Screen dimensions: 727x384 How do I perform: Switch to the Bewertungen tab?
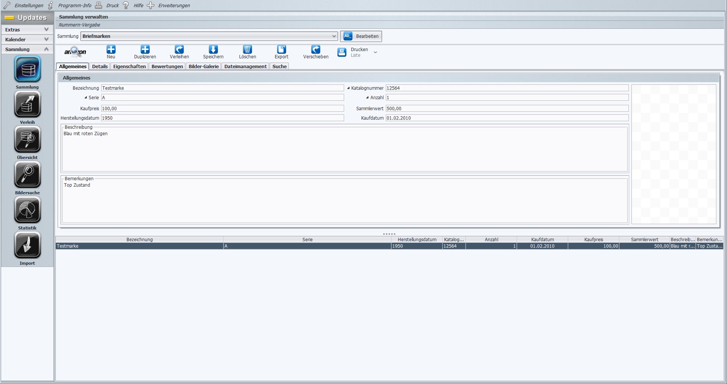click(167, 66)
